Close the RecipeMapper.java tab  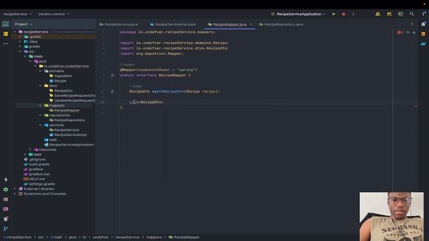(x=251, y=24)
